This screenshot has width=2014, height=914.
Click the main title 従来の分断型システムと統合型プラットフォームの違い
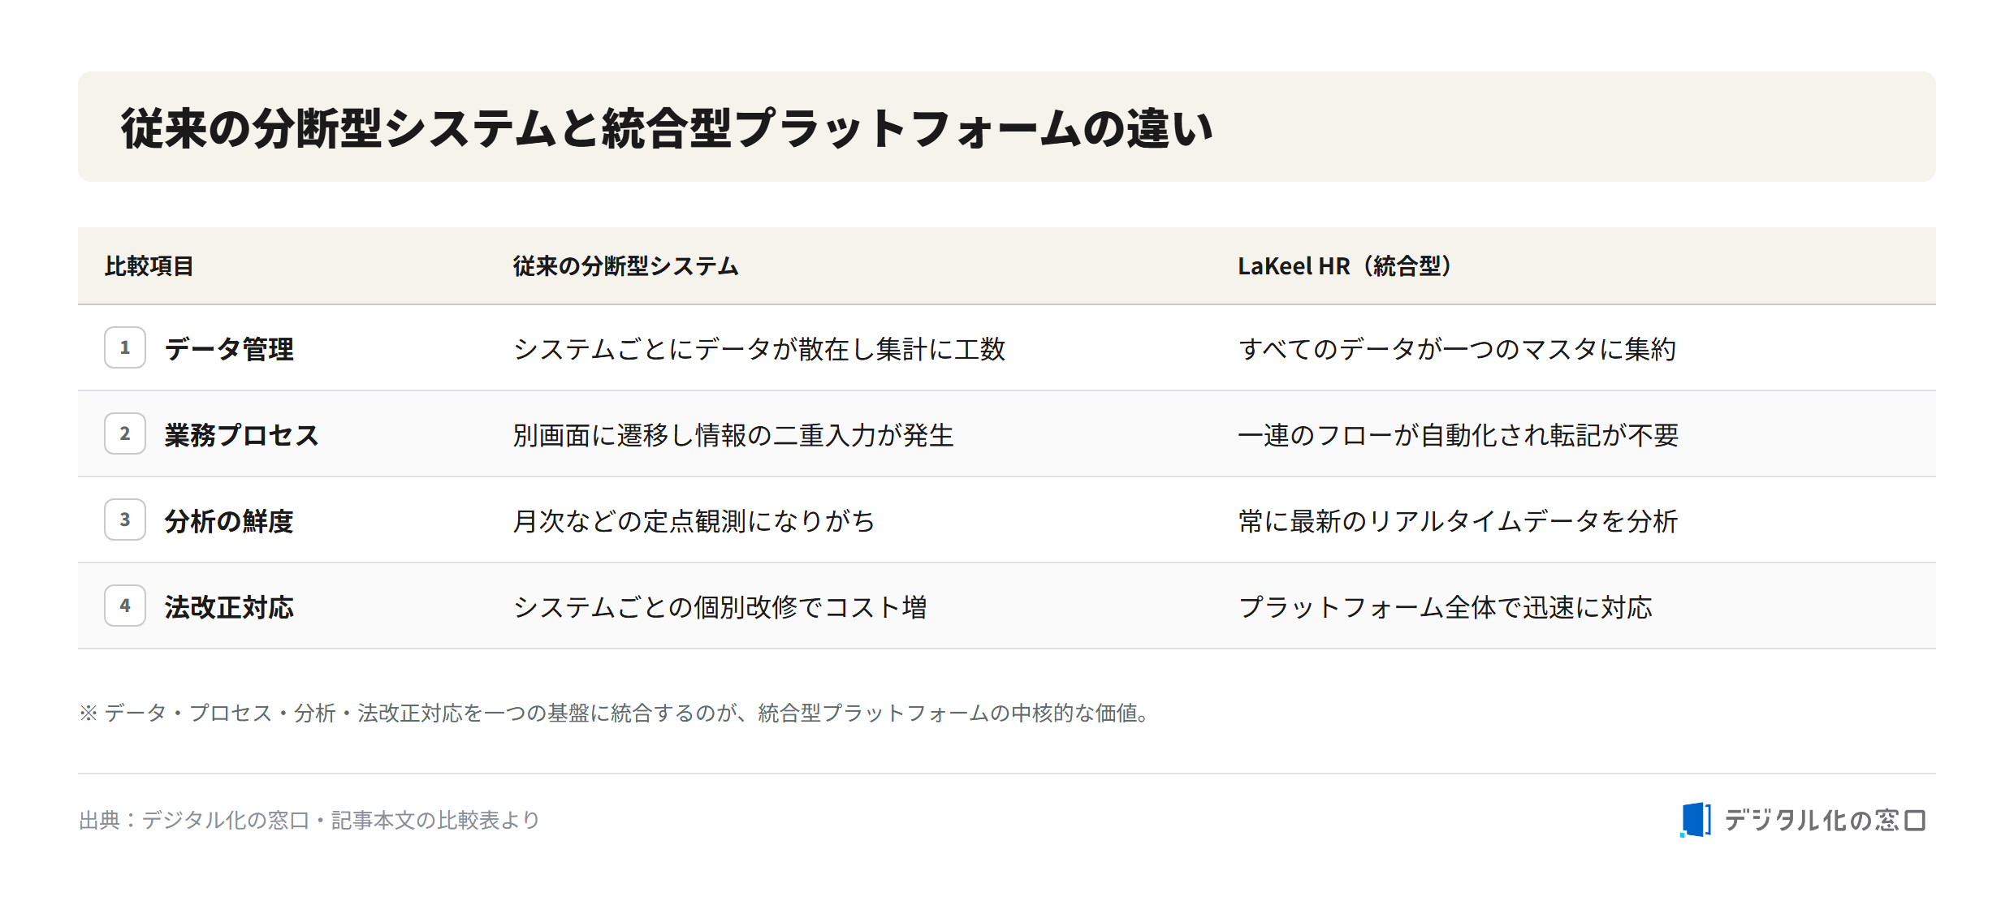tap(667, 128)
